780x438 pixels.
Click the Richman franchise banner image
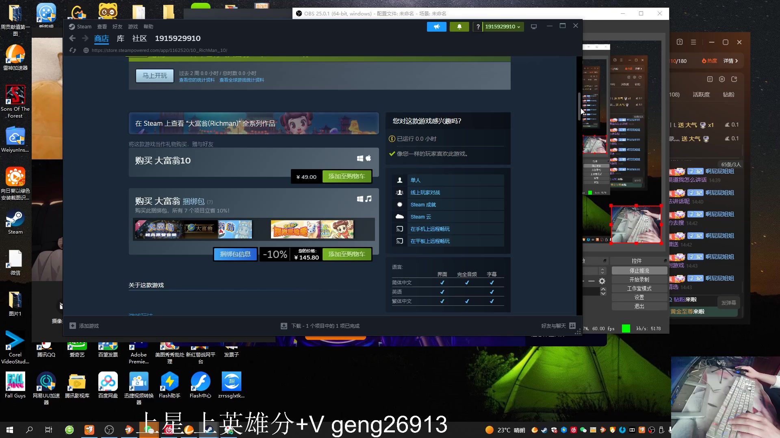(x=253, y=123)
